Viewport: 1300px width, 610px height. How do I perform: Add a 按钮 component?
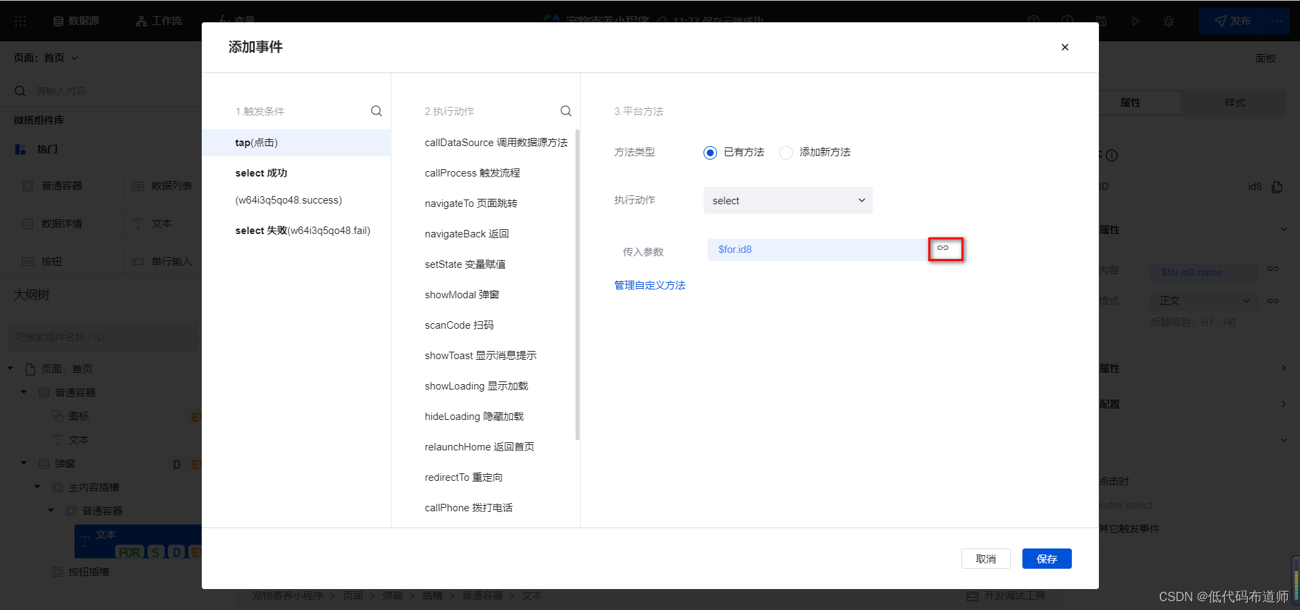pyautogui.click(x=64, y=262)
